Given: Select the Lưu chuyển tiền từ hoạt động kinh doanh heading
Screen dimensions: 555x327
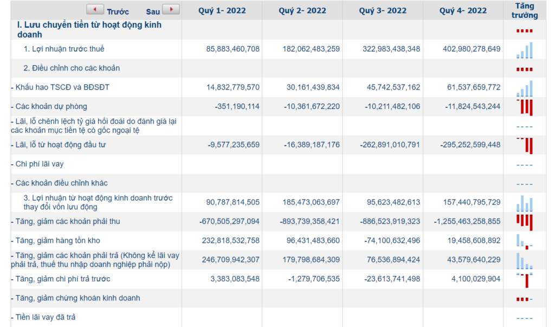Looking at the screenshot, I should click(89, 29).
